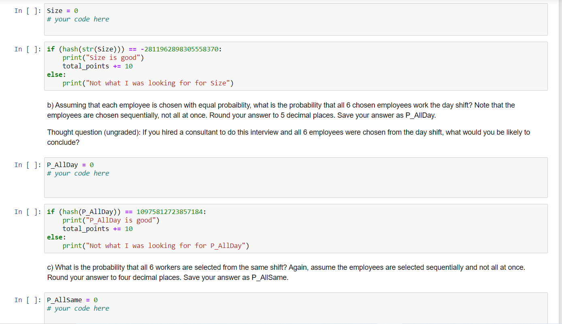Click the hash(str(Size)) if-statement line
562x324 pixels.
134,49
